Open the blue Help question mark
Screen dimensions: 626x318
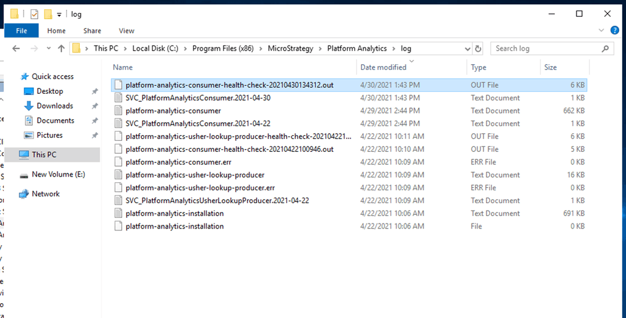click(x=615, y=30)
